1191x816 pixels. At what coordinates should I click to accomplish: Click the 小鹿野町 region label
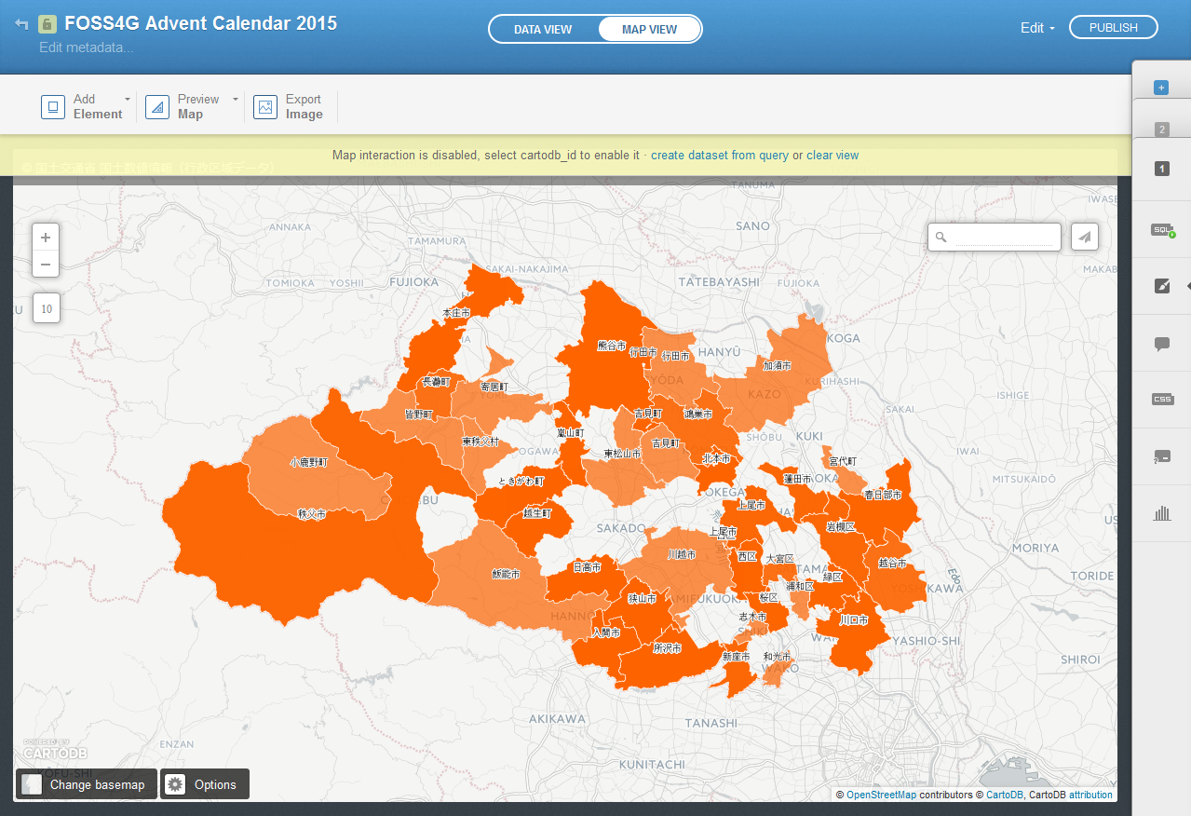308,461
